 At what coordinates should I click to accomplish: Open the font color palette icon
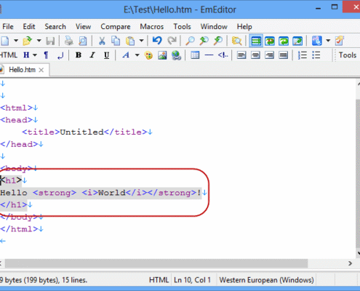pos(148,55)
